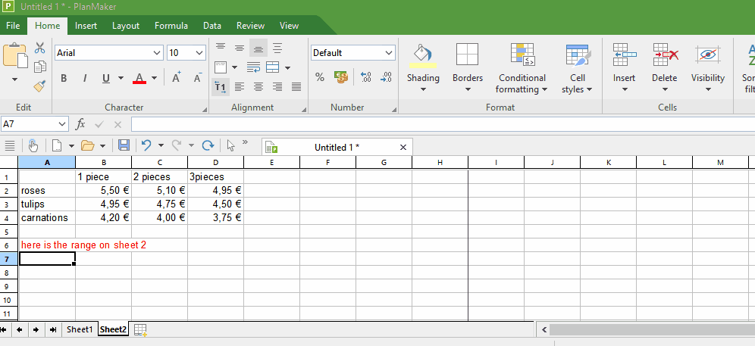Toggle touch mode hand icon
The height and width of the screenshot is (346, 755).
click(x=33, y=145)
